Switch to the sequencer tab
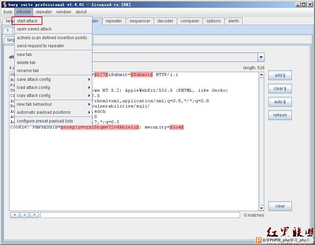Screen dimensions: 315x245 (x=140, y=21)
